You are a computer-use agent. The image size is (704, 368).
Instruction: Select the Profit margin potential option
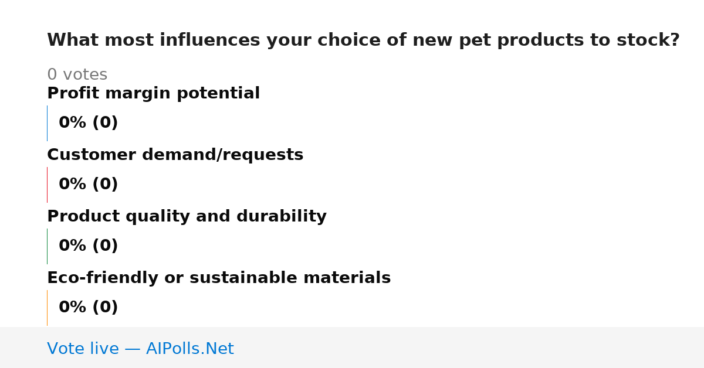coord(153,94)
